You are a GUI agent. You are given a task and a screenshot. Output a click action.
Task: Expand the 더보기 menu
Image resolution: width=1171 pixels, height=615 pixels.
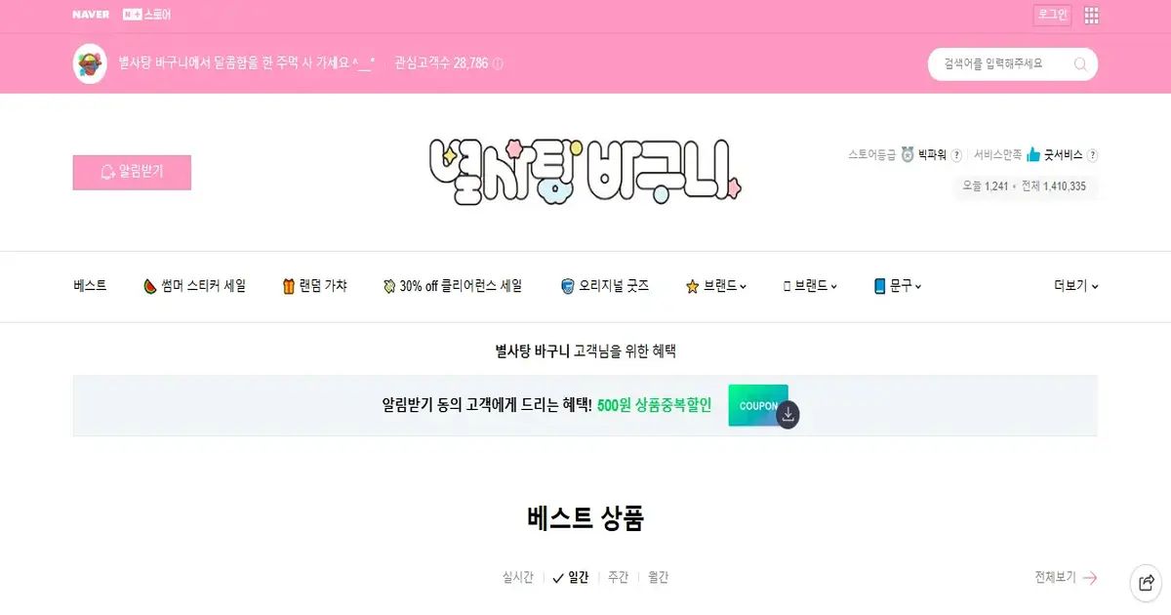(1075, 286)
